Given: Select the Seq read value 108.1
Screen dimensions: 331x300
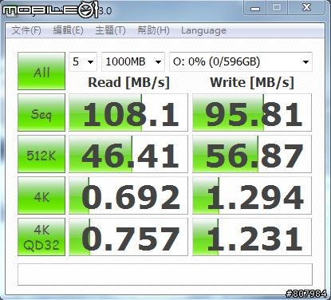Looking at the screenshot, I should pos(128,112).
